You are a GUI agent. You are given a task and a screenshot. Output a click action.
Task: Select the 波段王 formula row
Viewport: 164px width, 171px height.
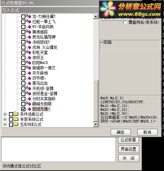pos(38,58)
